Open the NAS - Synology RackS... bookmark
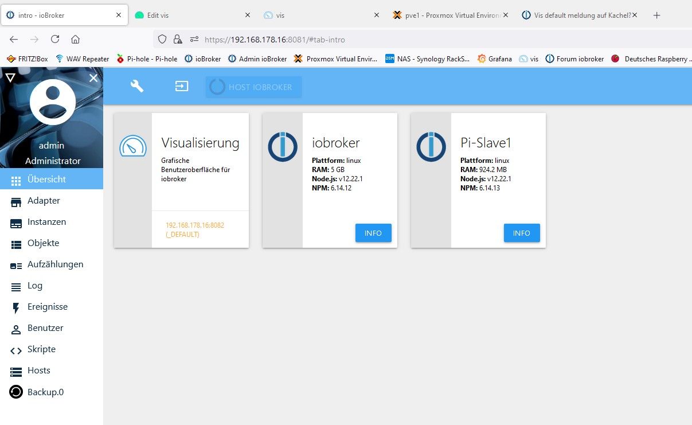Screen dimensions: 692x425 tap(428, 59)
